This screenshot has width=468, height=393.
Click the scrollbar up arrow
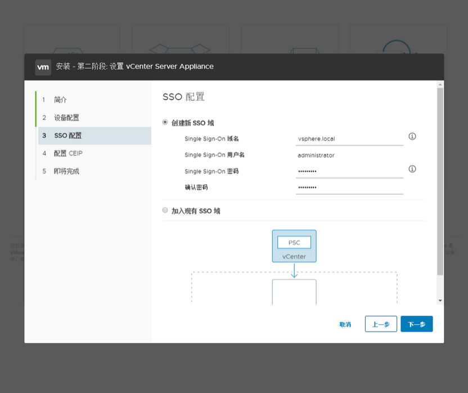(440, 85)
